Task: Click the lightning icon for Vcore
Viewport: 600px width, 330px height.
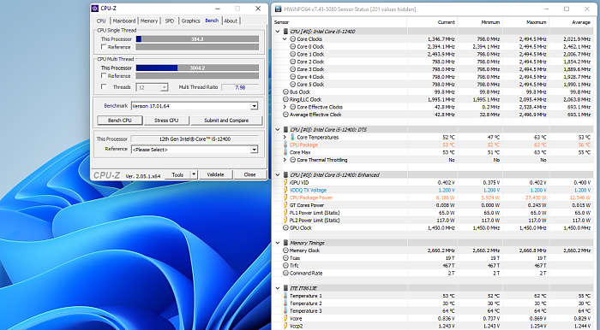Action: tap(285, 319)
